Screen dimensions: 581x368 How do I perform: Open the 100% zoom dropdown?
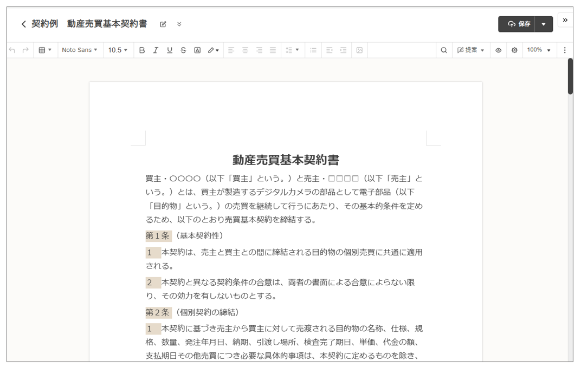(539, 50)
